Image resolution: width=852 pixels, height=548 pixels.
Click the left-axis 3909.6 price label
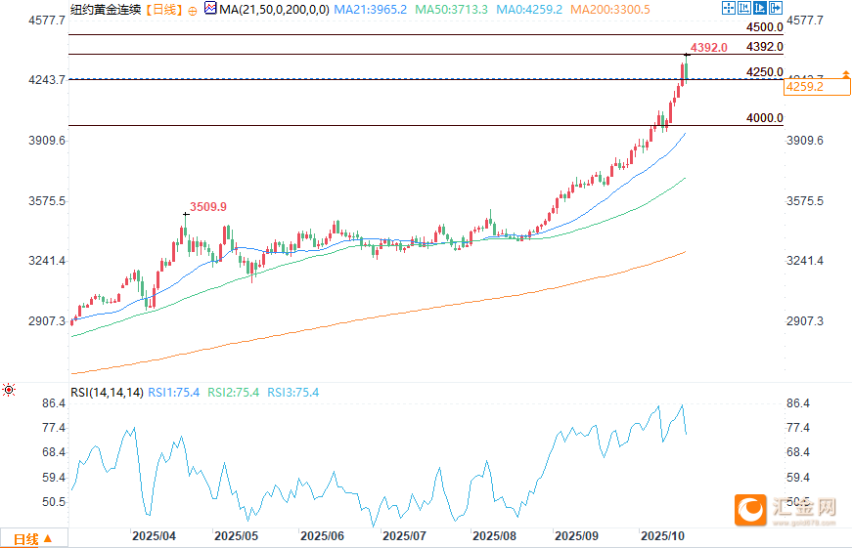(x=47, y=141)
